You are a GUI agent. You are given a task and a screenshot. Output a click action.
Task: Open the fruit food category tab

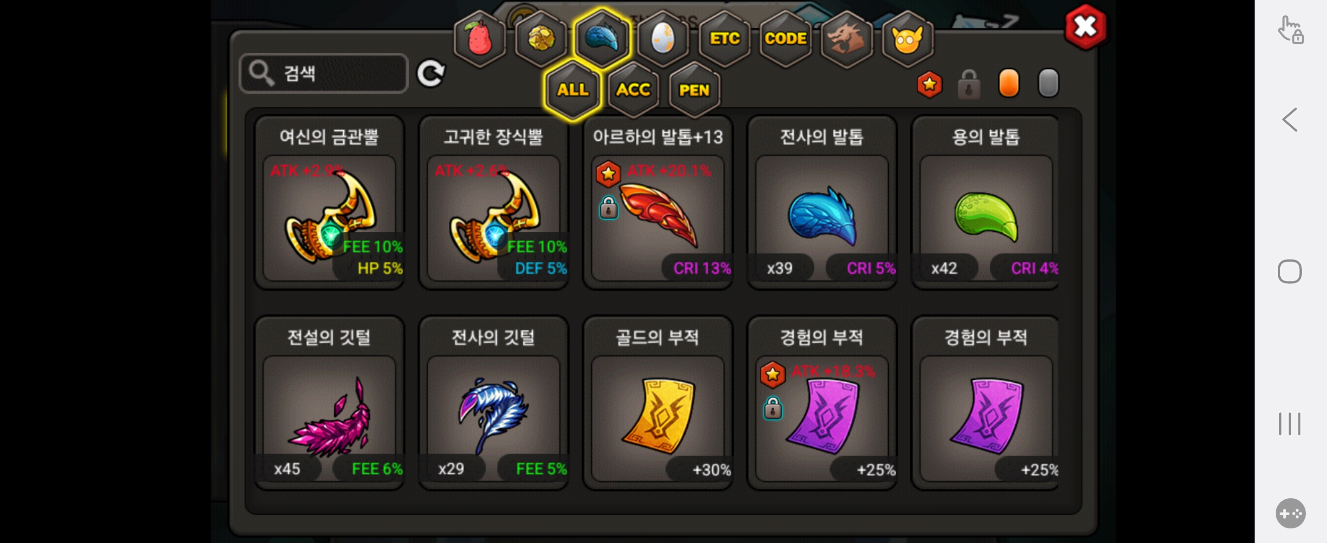[x=479, y=39]
